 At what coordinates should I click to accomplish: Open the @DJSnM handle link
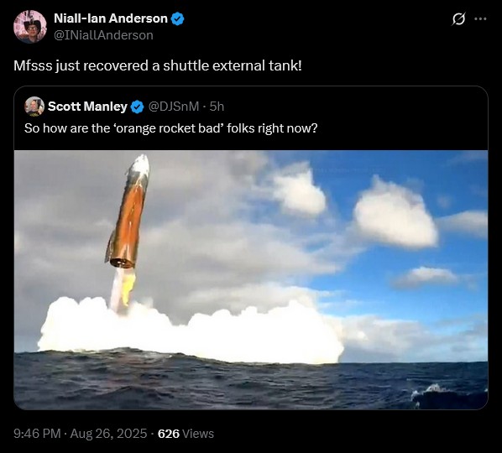[173, 107]
